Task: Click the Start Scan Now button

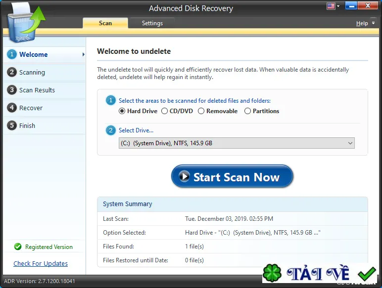Action: (x=232, y=176)
